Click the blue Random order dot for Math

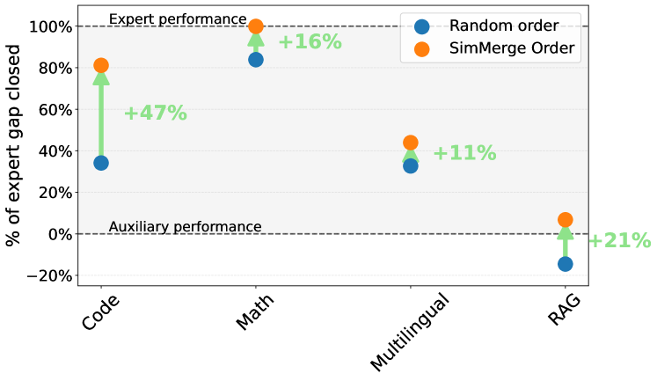pyautogui.click(x=256, y=60)
